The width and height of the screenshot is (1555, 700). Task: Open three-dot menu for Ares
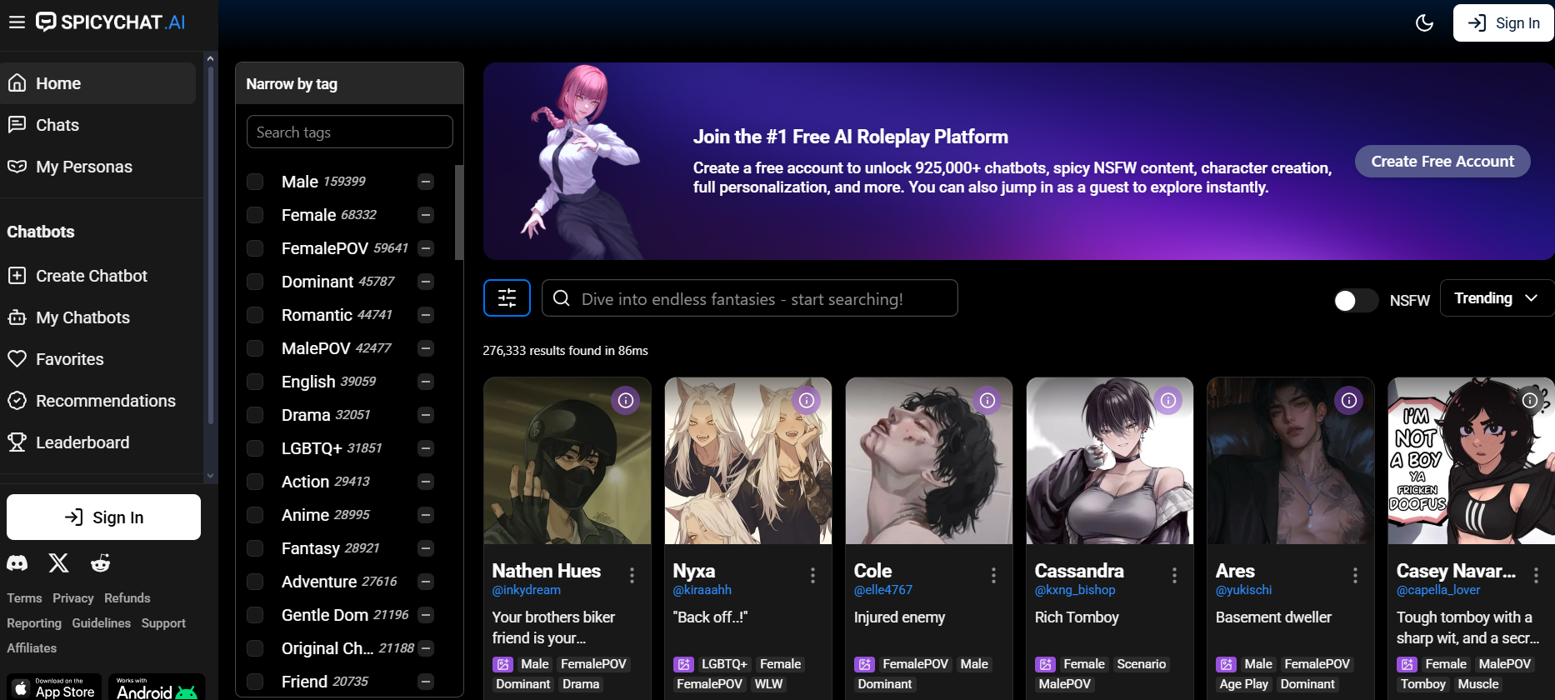[1356, 575]
